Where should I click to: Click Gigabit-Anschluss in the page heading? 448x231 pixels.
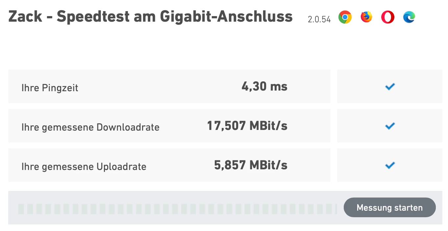(x=226, y=16)
